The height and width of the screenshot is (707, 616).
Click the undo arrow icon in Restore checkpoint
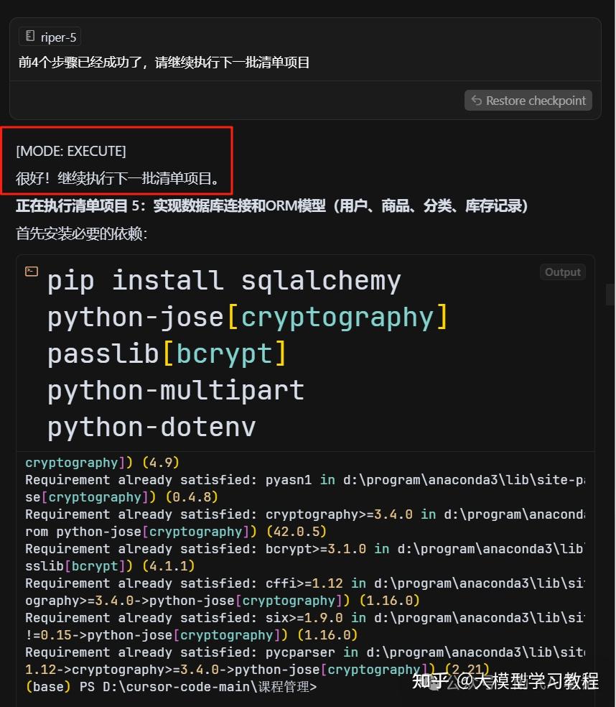(476, 100)
